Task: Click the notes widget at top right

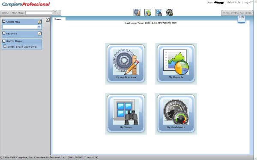Action: [242, 19]
